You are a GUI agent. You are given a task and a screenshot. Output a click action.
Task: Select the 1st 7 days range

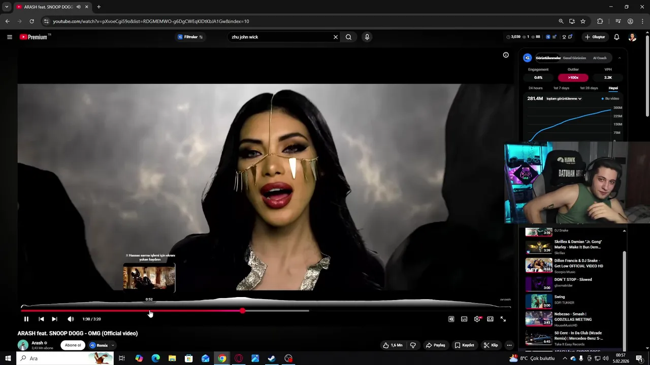pyautogui.click(x=561, y=88)
